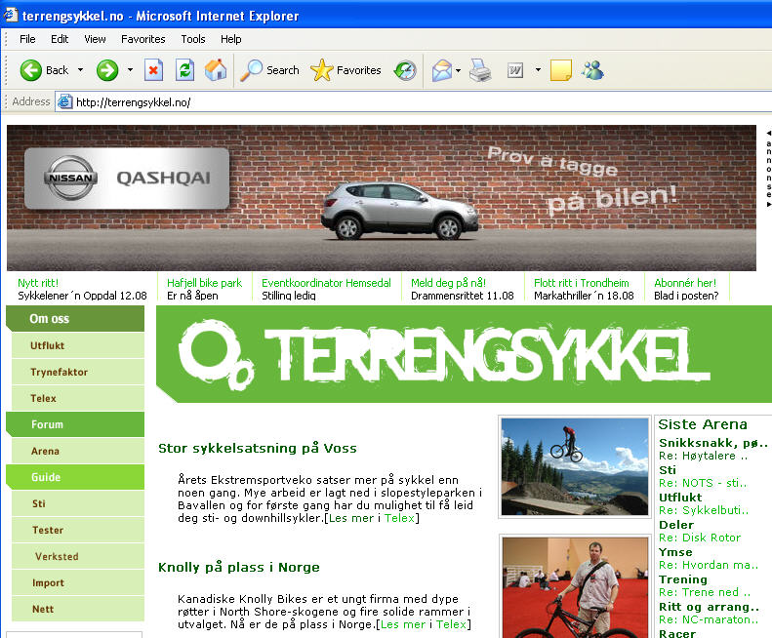The image size is (772, 638).
Task: Open the IE icon in the title bar
Action: (x=11, y=16)
